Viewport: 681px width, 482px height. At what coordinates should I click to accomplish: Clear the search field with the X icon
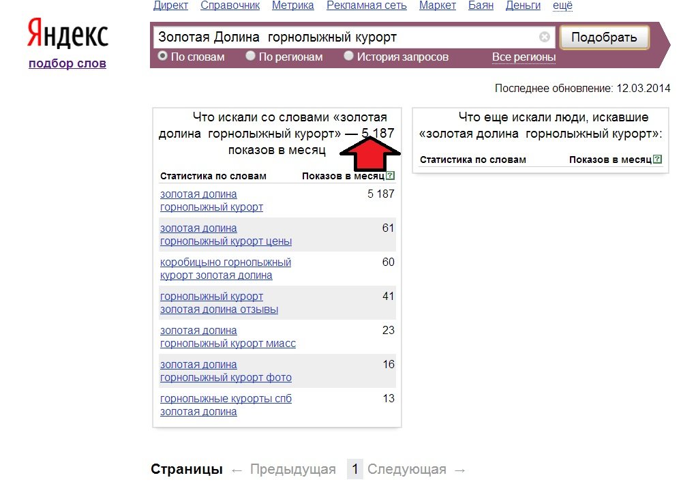(x=545, y=37)
